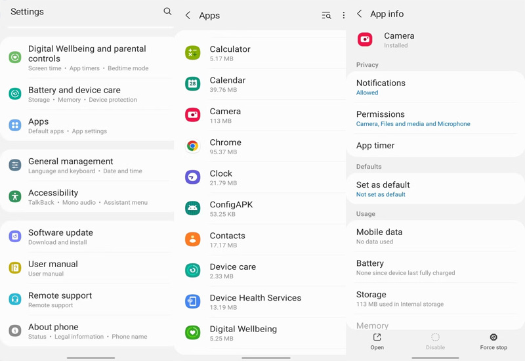Open Set as default option
This screenshot has height=361, width=525.
(435, 189)
